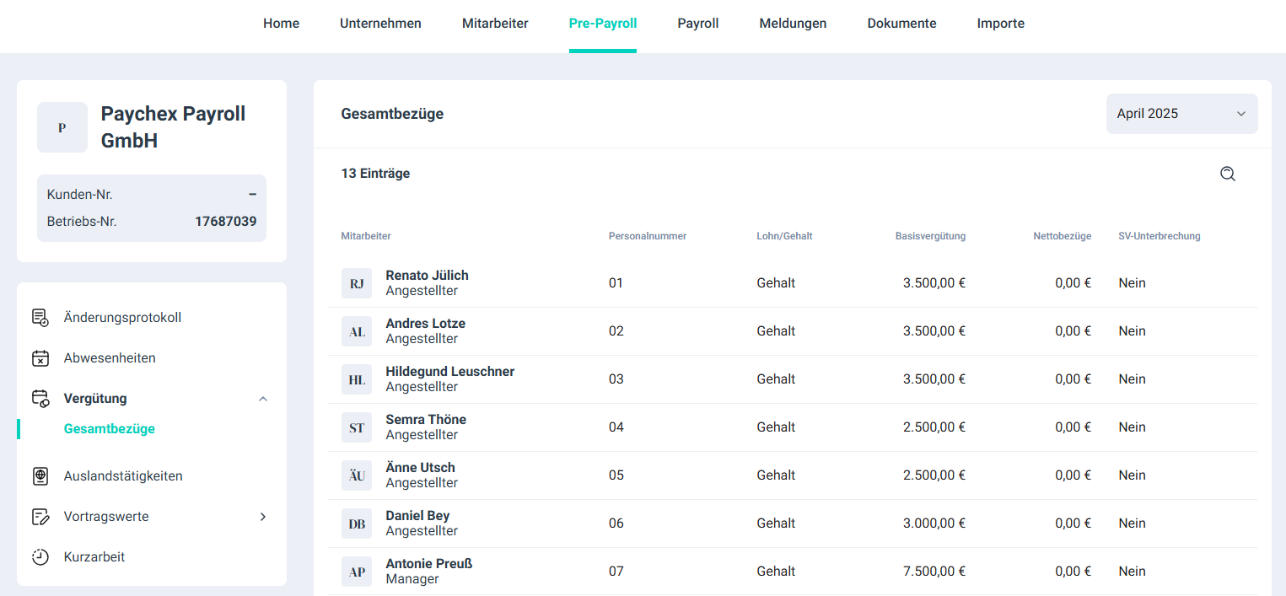Open the Mitarbeiter tab
1286x596 pixels.
[495, 24]
